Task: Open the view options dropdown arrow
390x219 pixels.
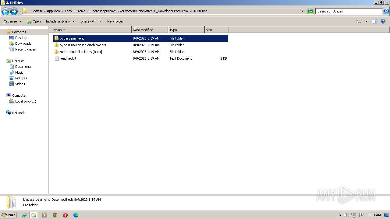Action: pos(366,21)
